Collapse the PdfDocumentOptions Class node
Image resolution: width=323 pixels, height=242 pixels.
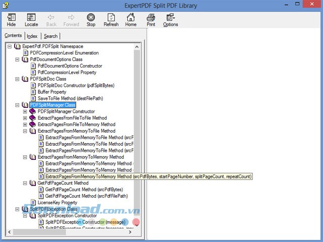click(17, 59)
